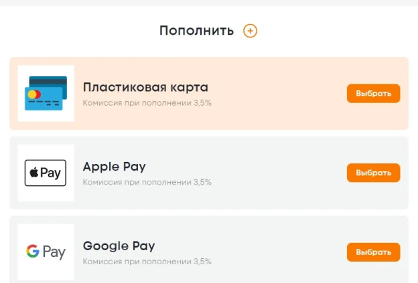Click commission text under Apple Pay

(x=147, y=182)
